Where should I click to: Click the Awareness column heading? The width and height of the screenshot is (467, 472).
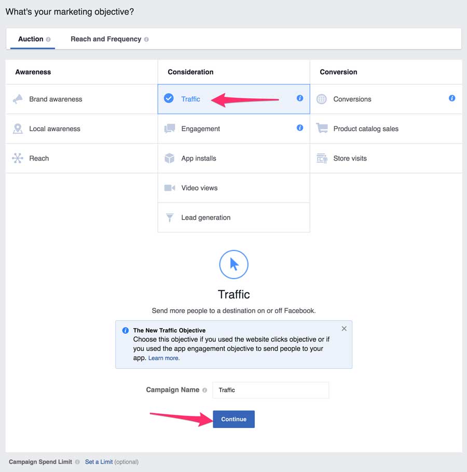pos(33,72)
